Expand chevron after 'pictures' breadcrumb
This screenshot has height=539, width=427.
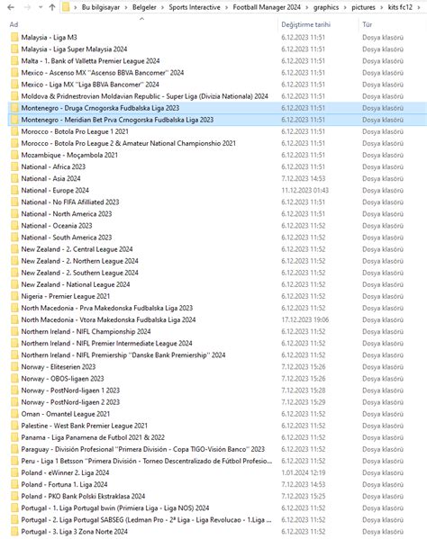(x=382, y=7)
